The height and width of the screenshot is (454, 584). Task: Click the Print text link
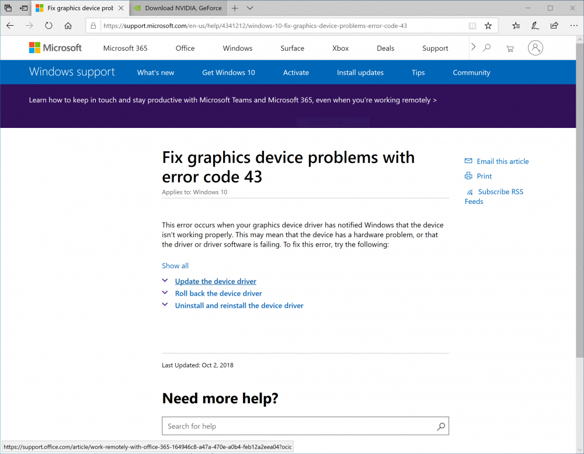tap(484, 176)
